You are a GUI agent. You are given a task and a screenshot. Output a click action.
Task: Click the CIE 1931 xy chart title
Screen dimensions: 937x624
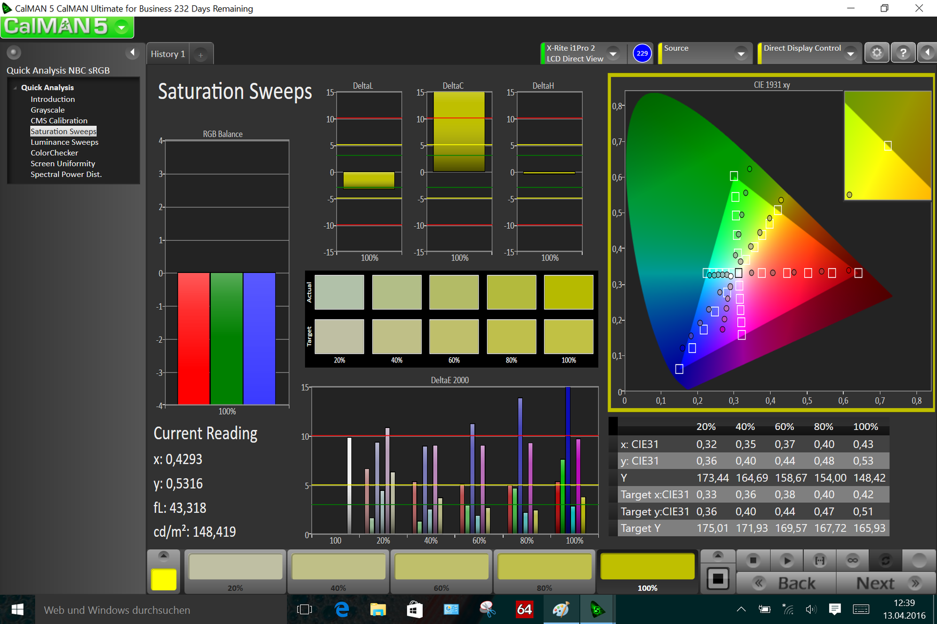click(771, 85)
